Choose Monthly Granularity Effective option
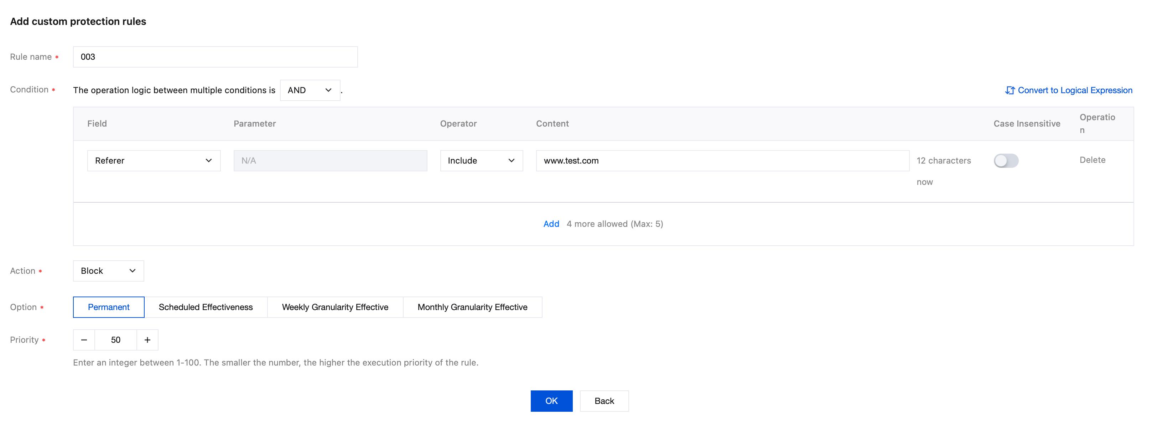The image size is (1157, 421). click(472, 307)
